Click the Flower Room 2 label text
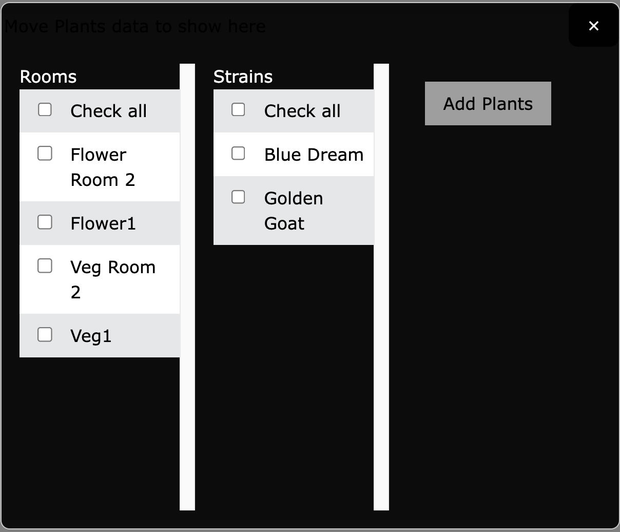 point(103,167)
